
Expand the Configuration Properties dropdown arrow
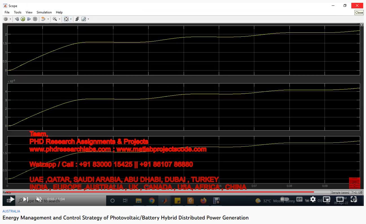[10, 19]
